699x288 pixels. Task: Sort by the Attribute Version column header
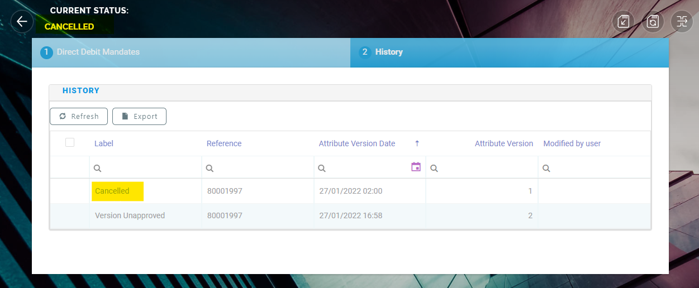[x=503, y=143]
